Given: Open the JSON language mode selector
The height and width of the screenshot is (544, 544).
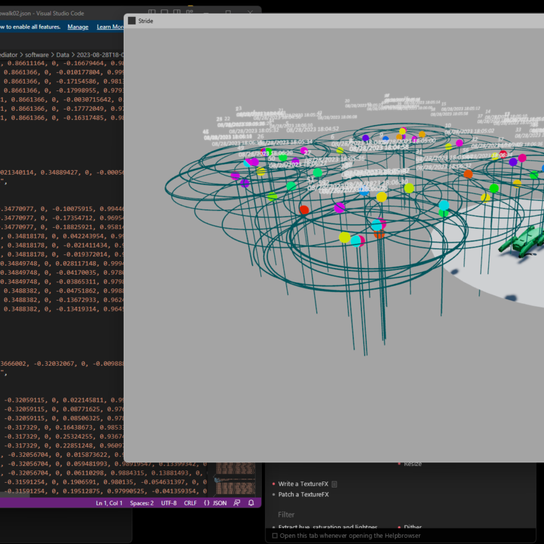Looking at the screenshot, I should coord(216,503).
